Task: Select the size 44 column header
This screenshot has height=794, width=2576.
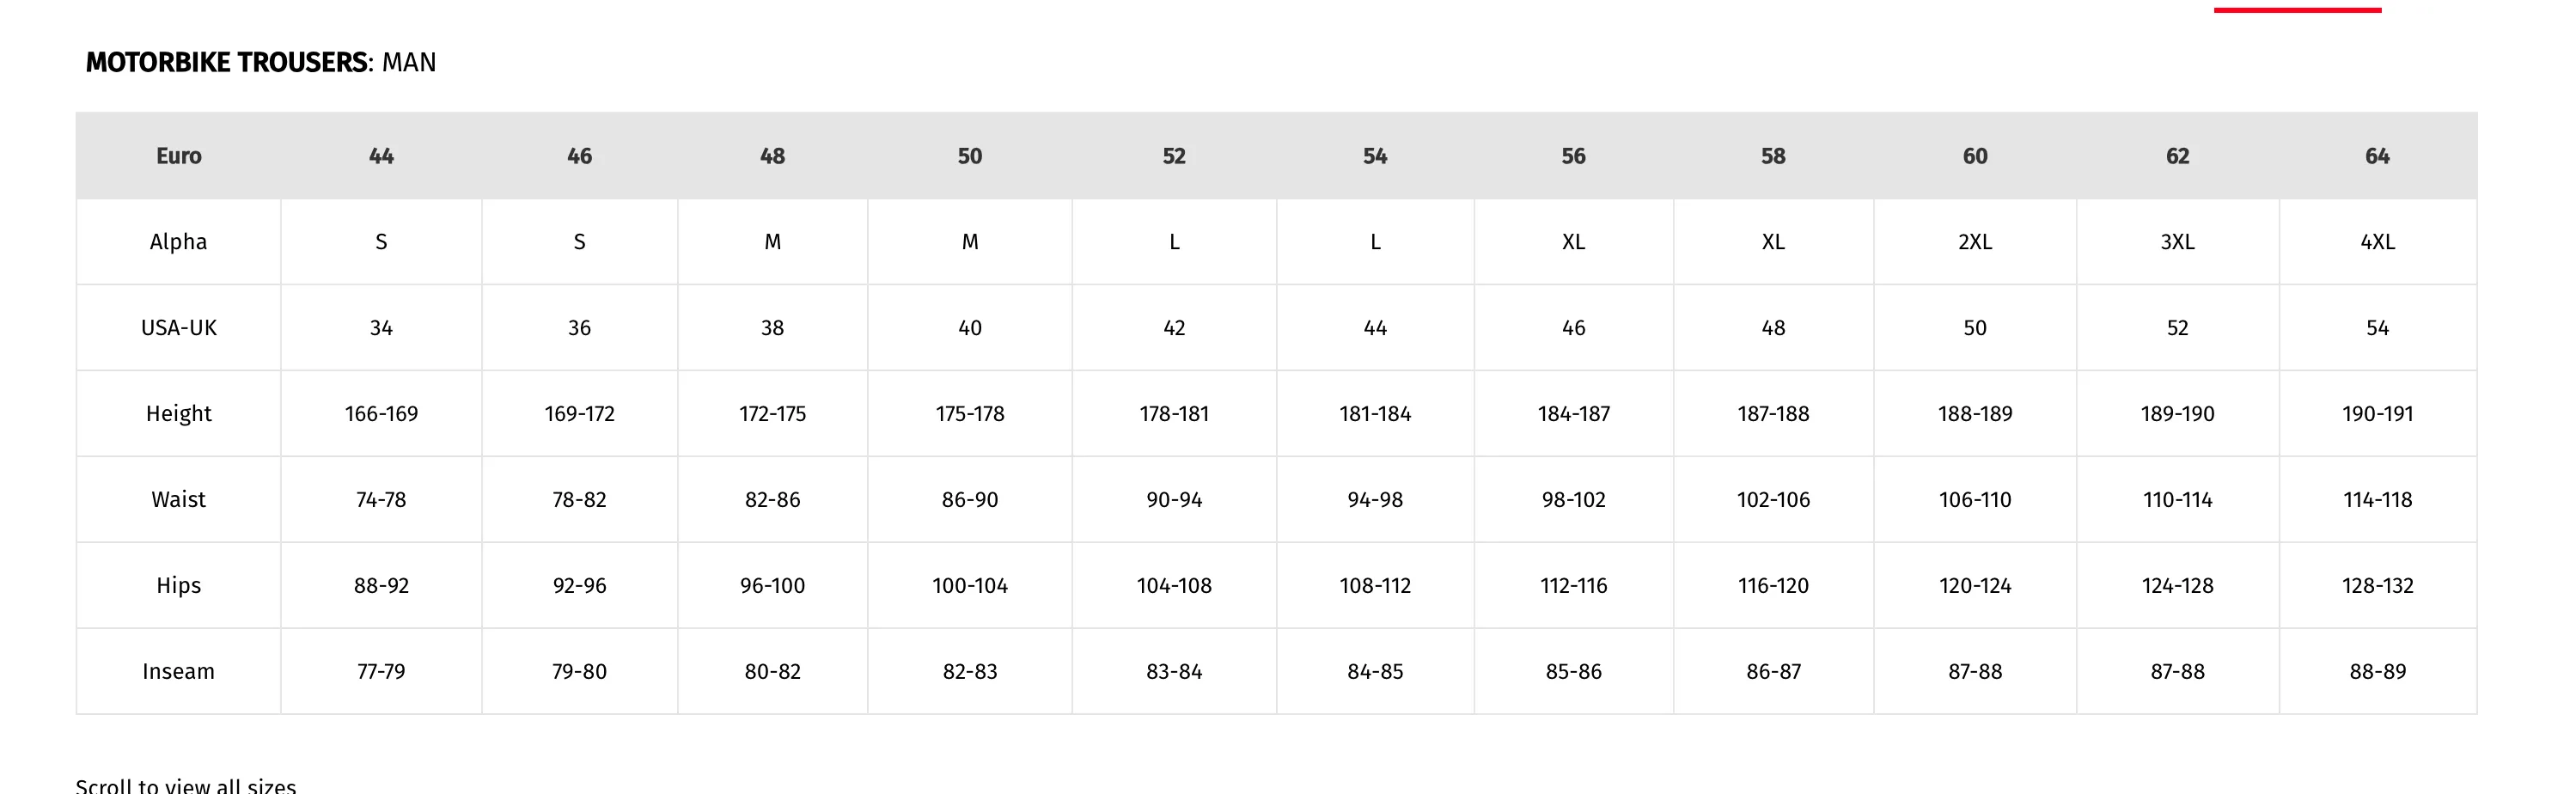Action: [x=381, y=156]
